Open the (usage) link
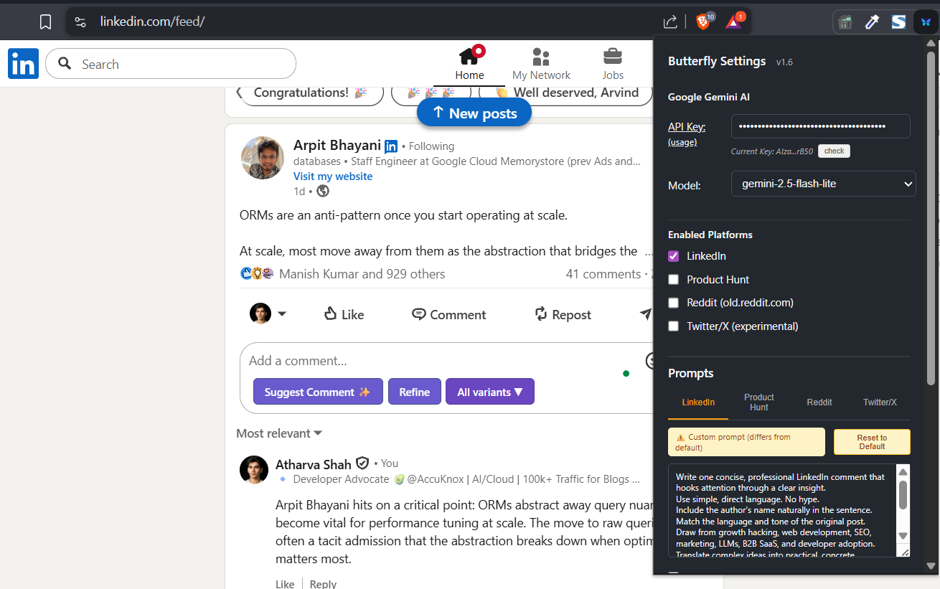Viewport: 940px width, 589px height. click(x=682, y=142)
